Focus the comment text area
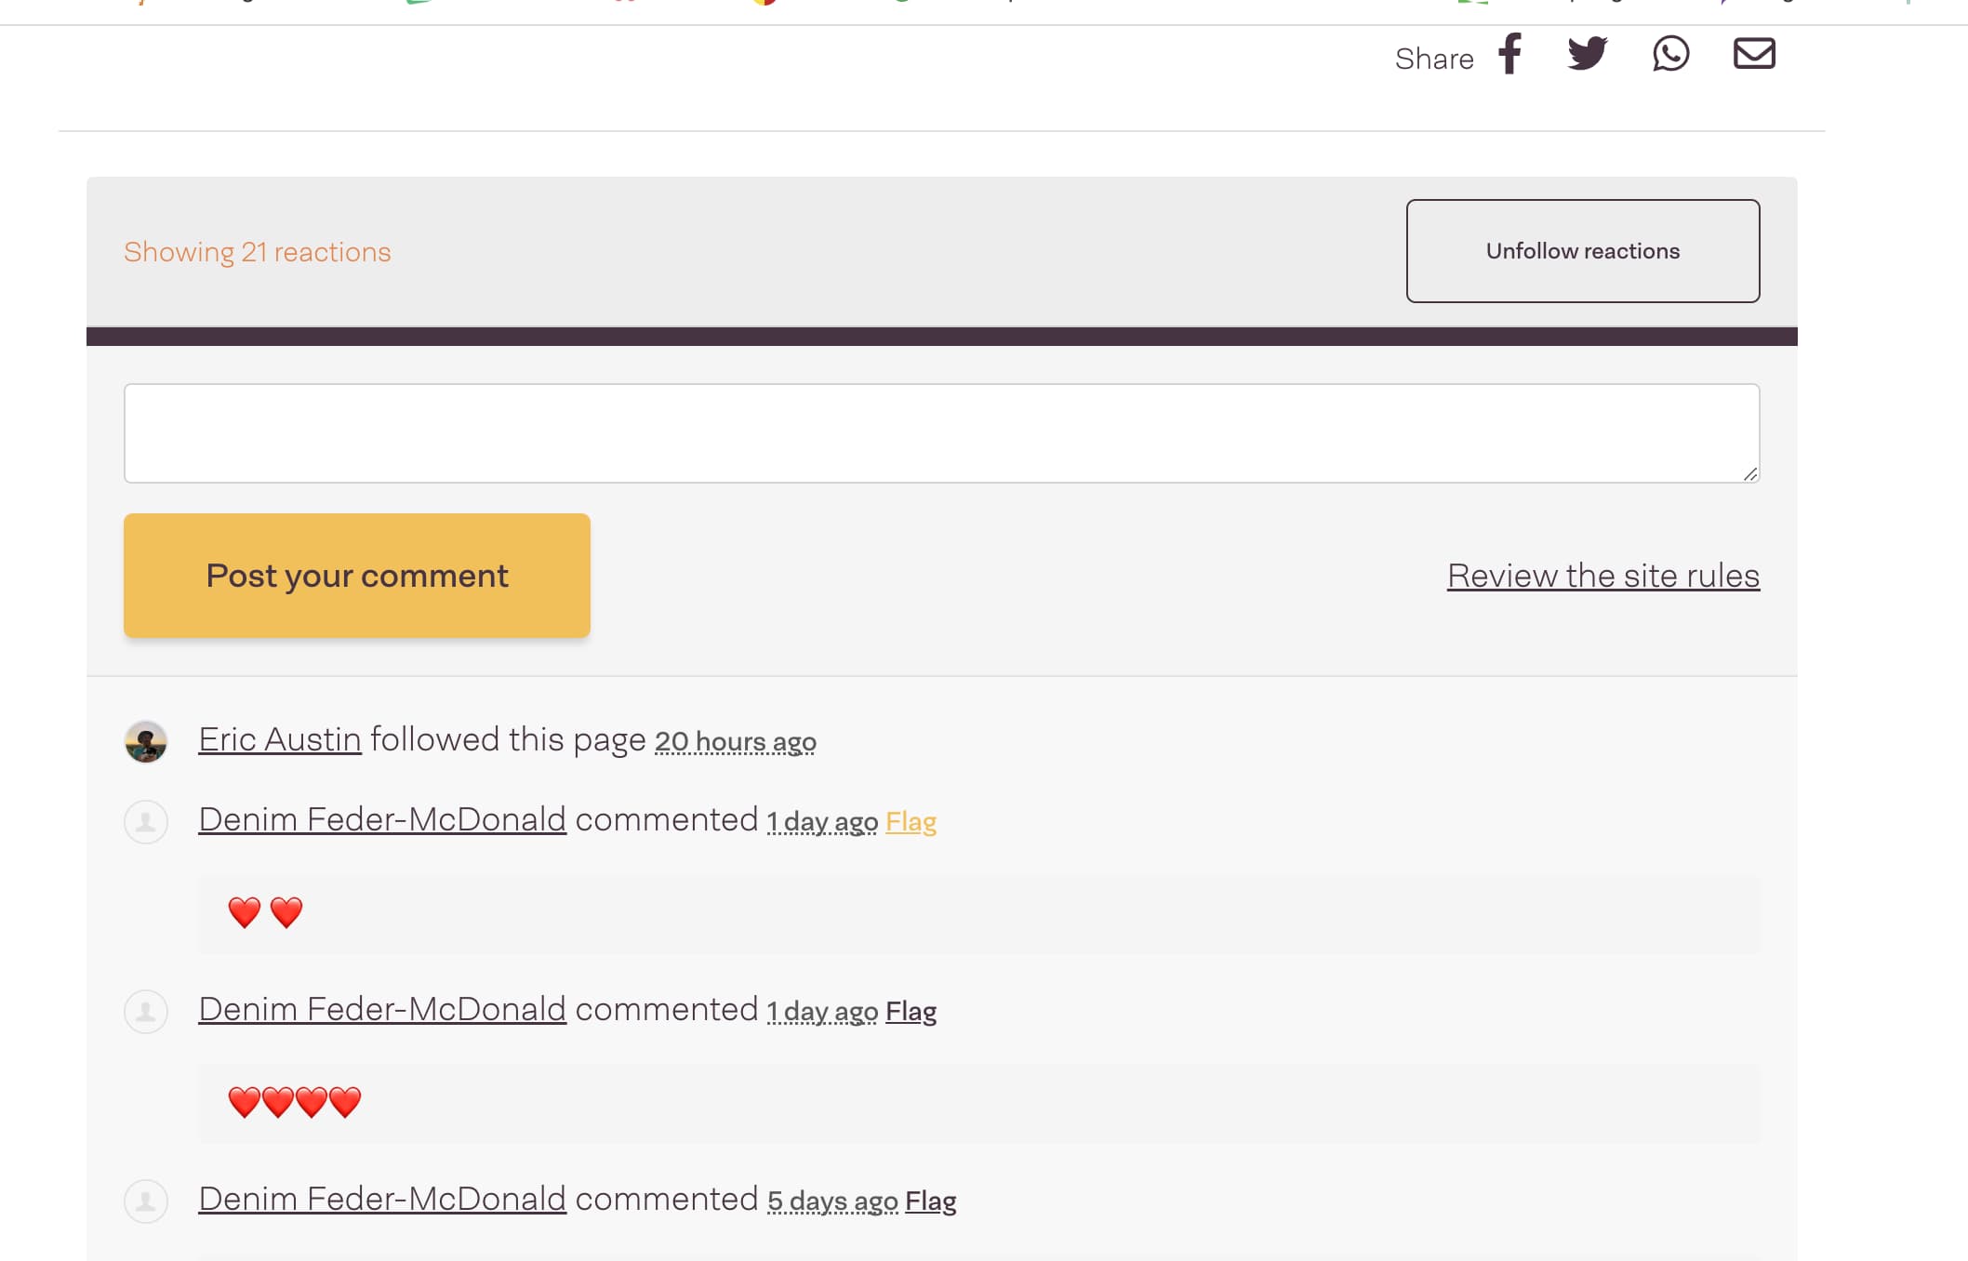This screenshot has height=1261, width=1968. coord(941,433)
